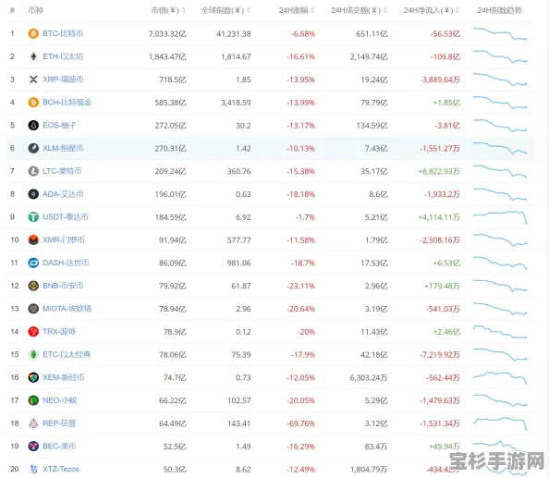Click the Bitcoin orange coin icon
549x478 pixels.
coord(33,33)
